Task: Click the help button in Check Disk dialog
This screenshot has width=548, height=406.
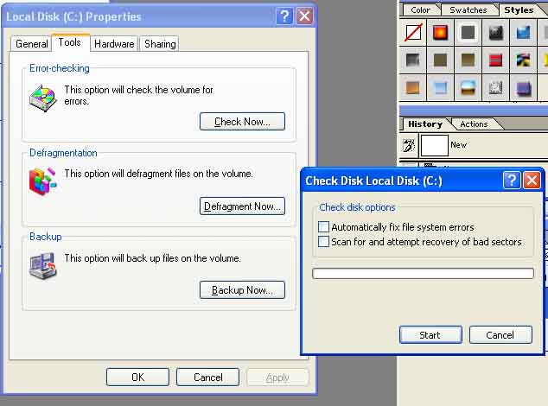Action: [512, 181]
